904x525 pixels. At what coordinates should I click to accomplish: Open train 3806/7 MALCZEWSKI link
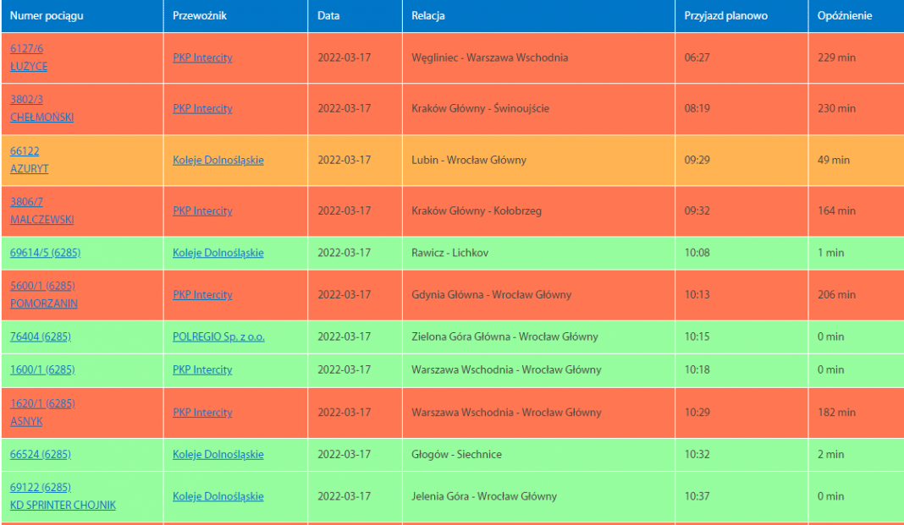(41, 211)
